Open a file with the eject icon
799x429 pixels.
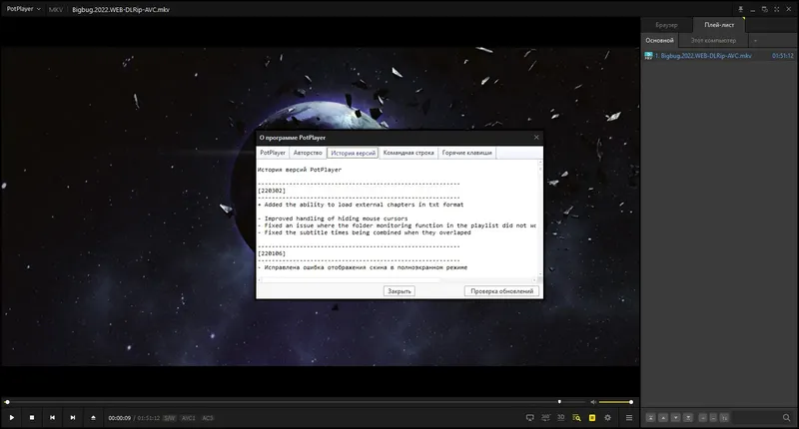point(93,418)
